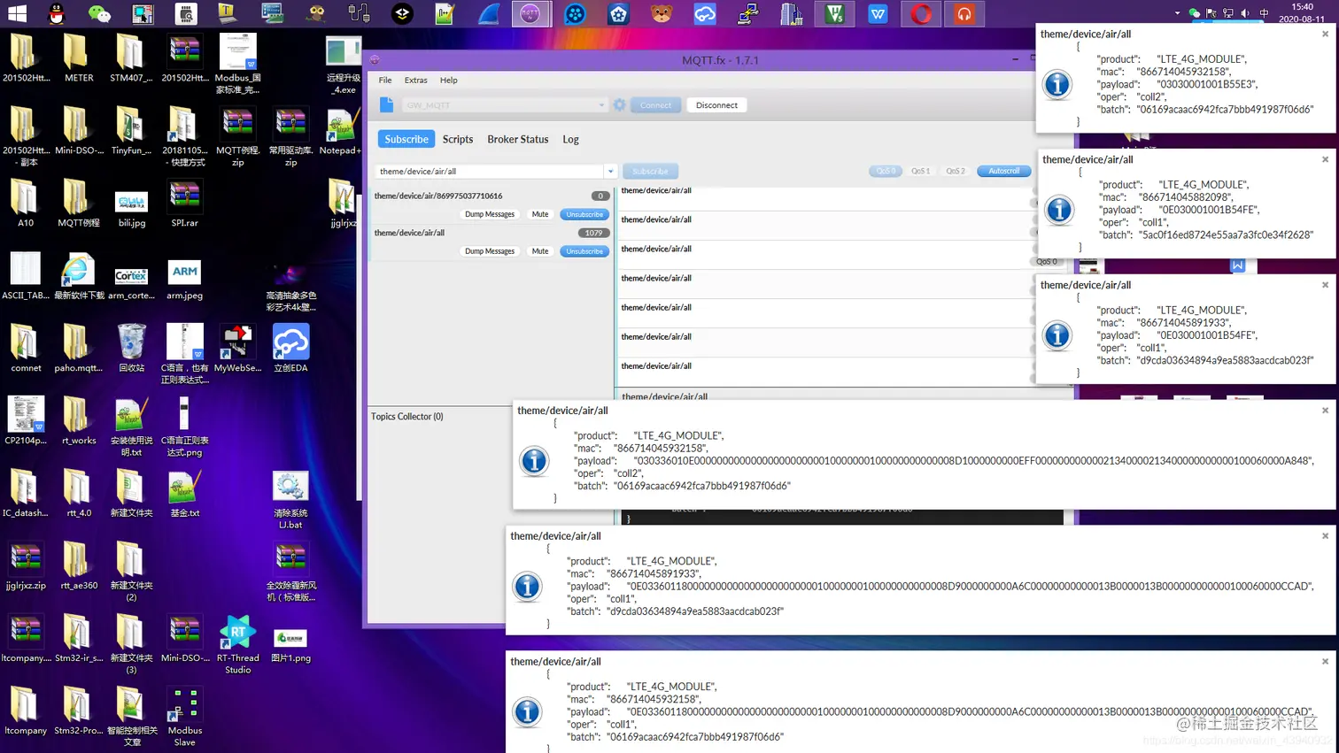The width and height of the screenshot is (1339, 753).
Task: Click the Subscribe button beside topic field
Action: point(650,172)
